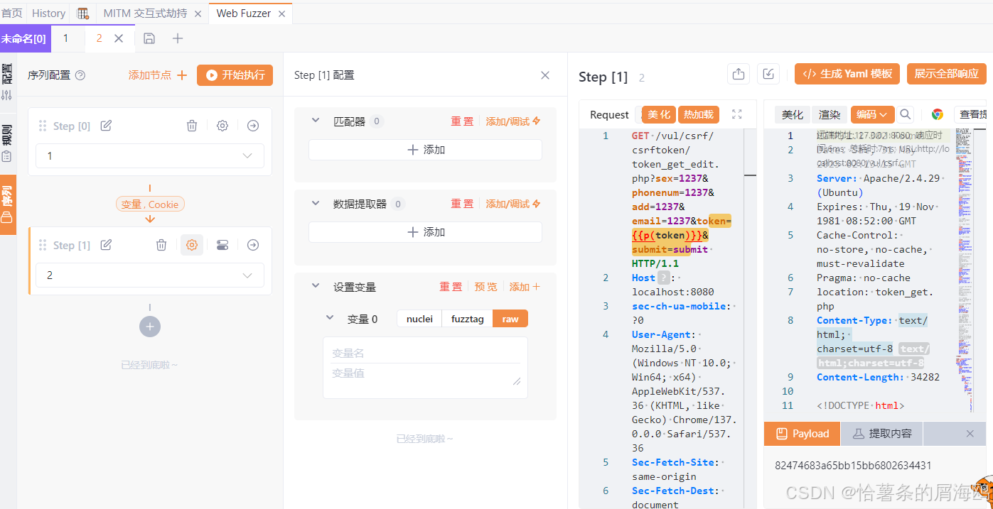Select raw variable type
The width and height of the screenshot is (993, 509).
pyautogui.click(x=510, y=319)
